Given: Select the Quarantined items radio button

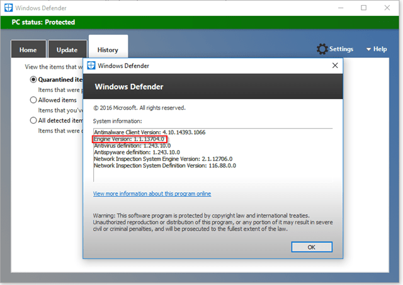Looking at the screenshot, I should pyautogui.click(x=33, y=80).
